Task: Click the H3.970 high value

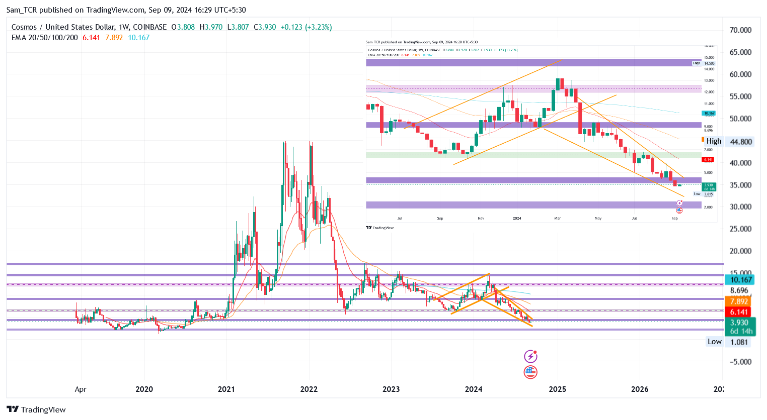Action: pos(211,27)
